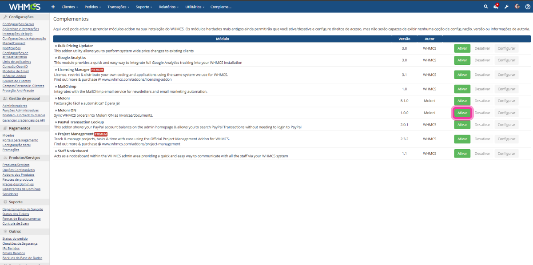
Task: Open Funções Administrativas sidebar link
Action: pos(20,111)
